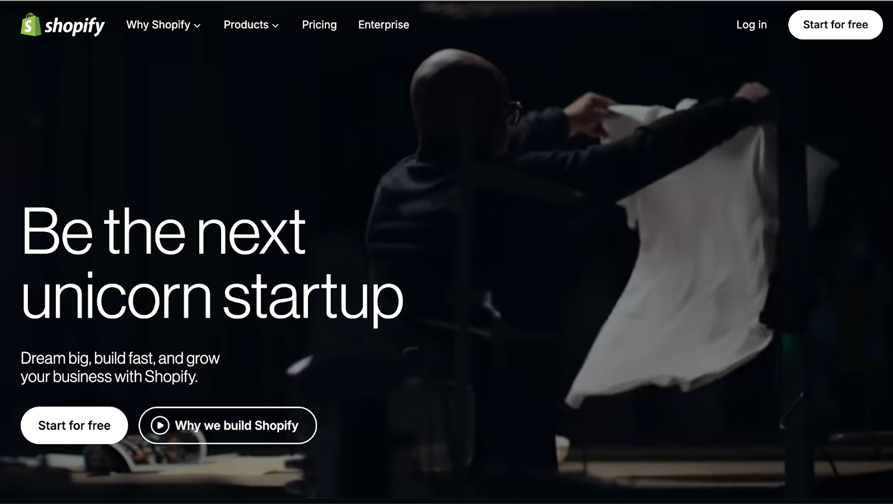Image resolution: width=893 pixels, height=504 pixels.
Task: Expand the chevron beside Why Shopify
Action: pos(197,26)
